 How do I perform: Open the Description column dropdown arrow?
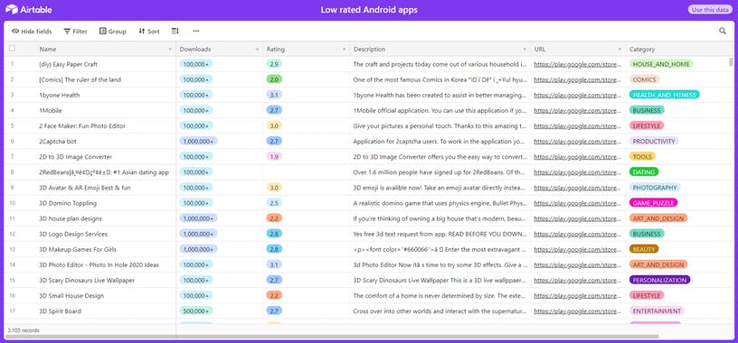point(525,50)
